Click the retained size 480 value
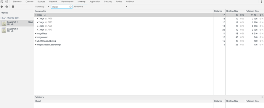Image resolution: width=264 pixels, height=108 pixels. (x=256, y=41)
